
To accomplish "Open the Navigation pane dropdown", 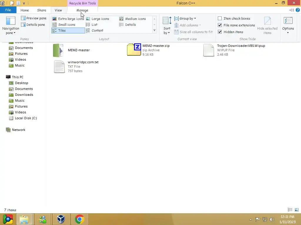I will coord(11,25).
